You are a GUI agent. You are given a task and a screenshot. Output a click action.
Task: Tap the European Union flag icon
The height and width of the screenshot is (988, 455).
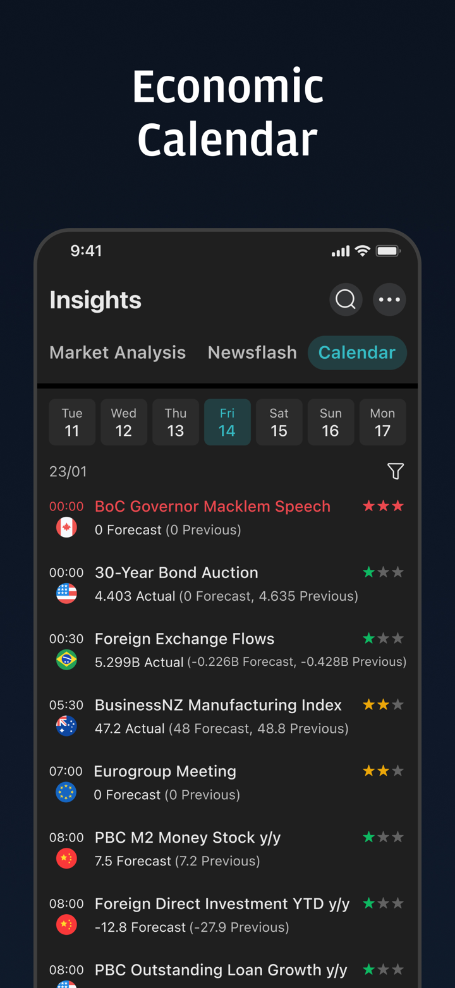[x=66, y=792]
